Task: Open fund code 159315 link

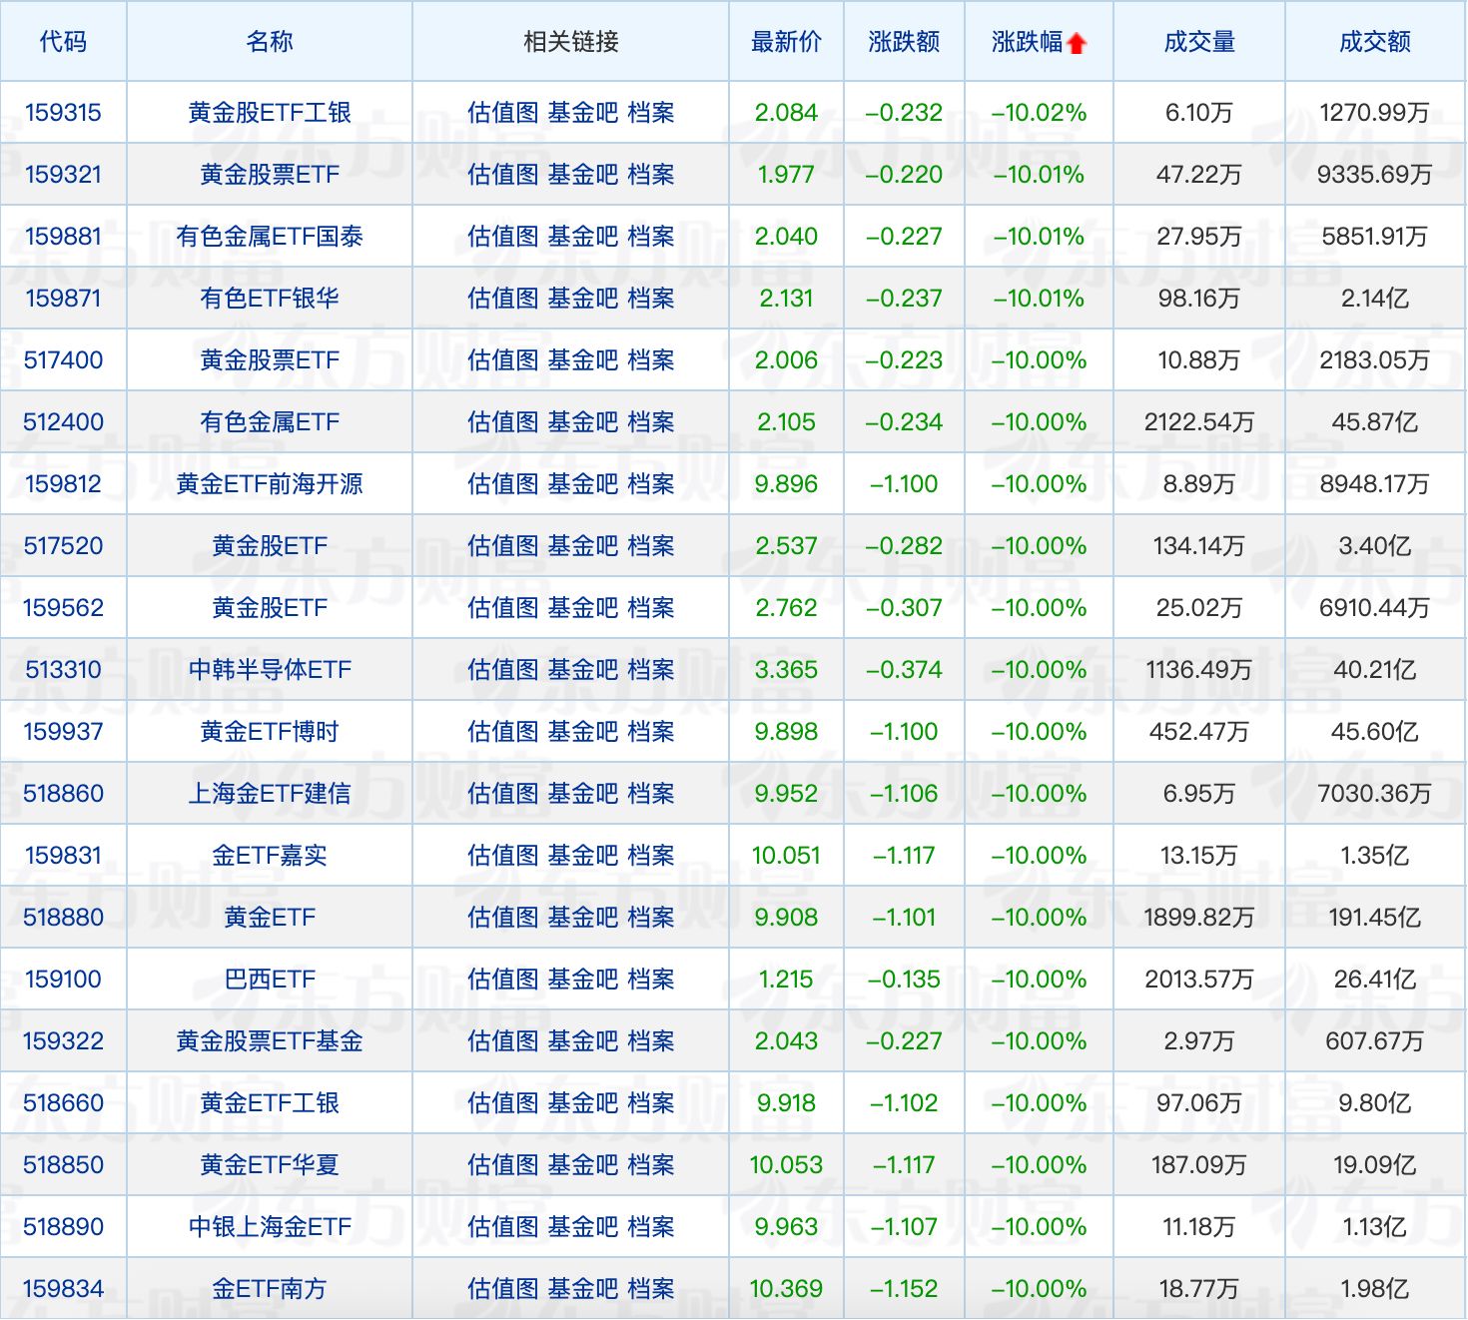Action: [62, 112]
